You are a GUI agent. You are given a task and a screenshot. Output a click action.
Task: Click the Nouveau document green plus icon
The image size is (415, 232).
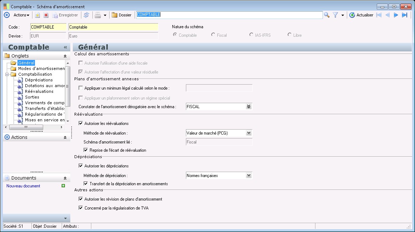click(63, 186)
